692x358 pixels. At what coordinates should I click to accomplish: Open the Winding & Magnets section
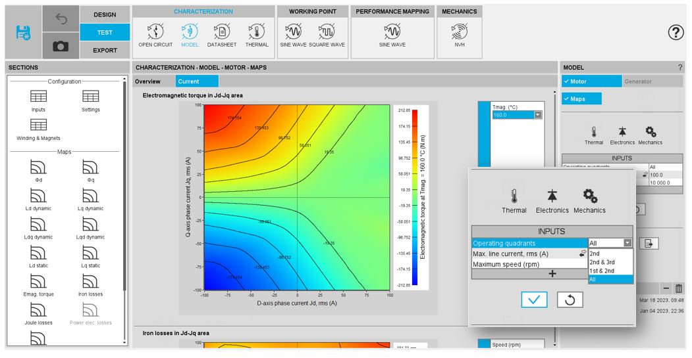tap(38, 129)
